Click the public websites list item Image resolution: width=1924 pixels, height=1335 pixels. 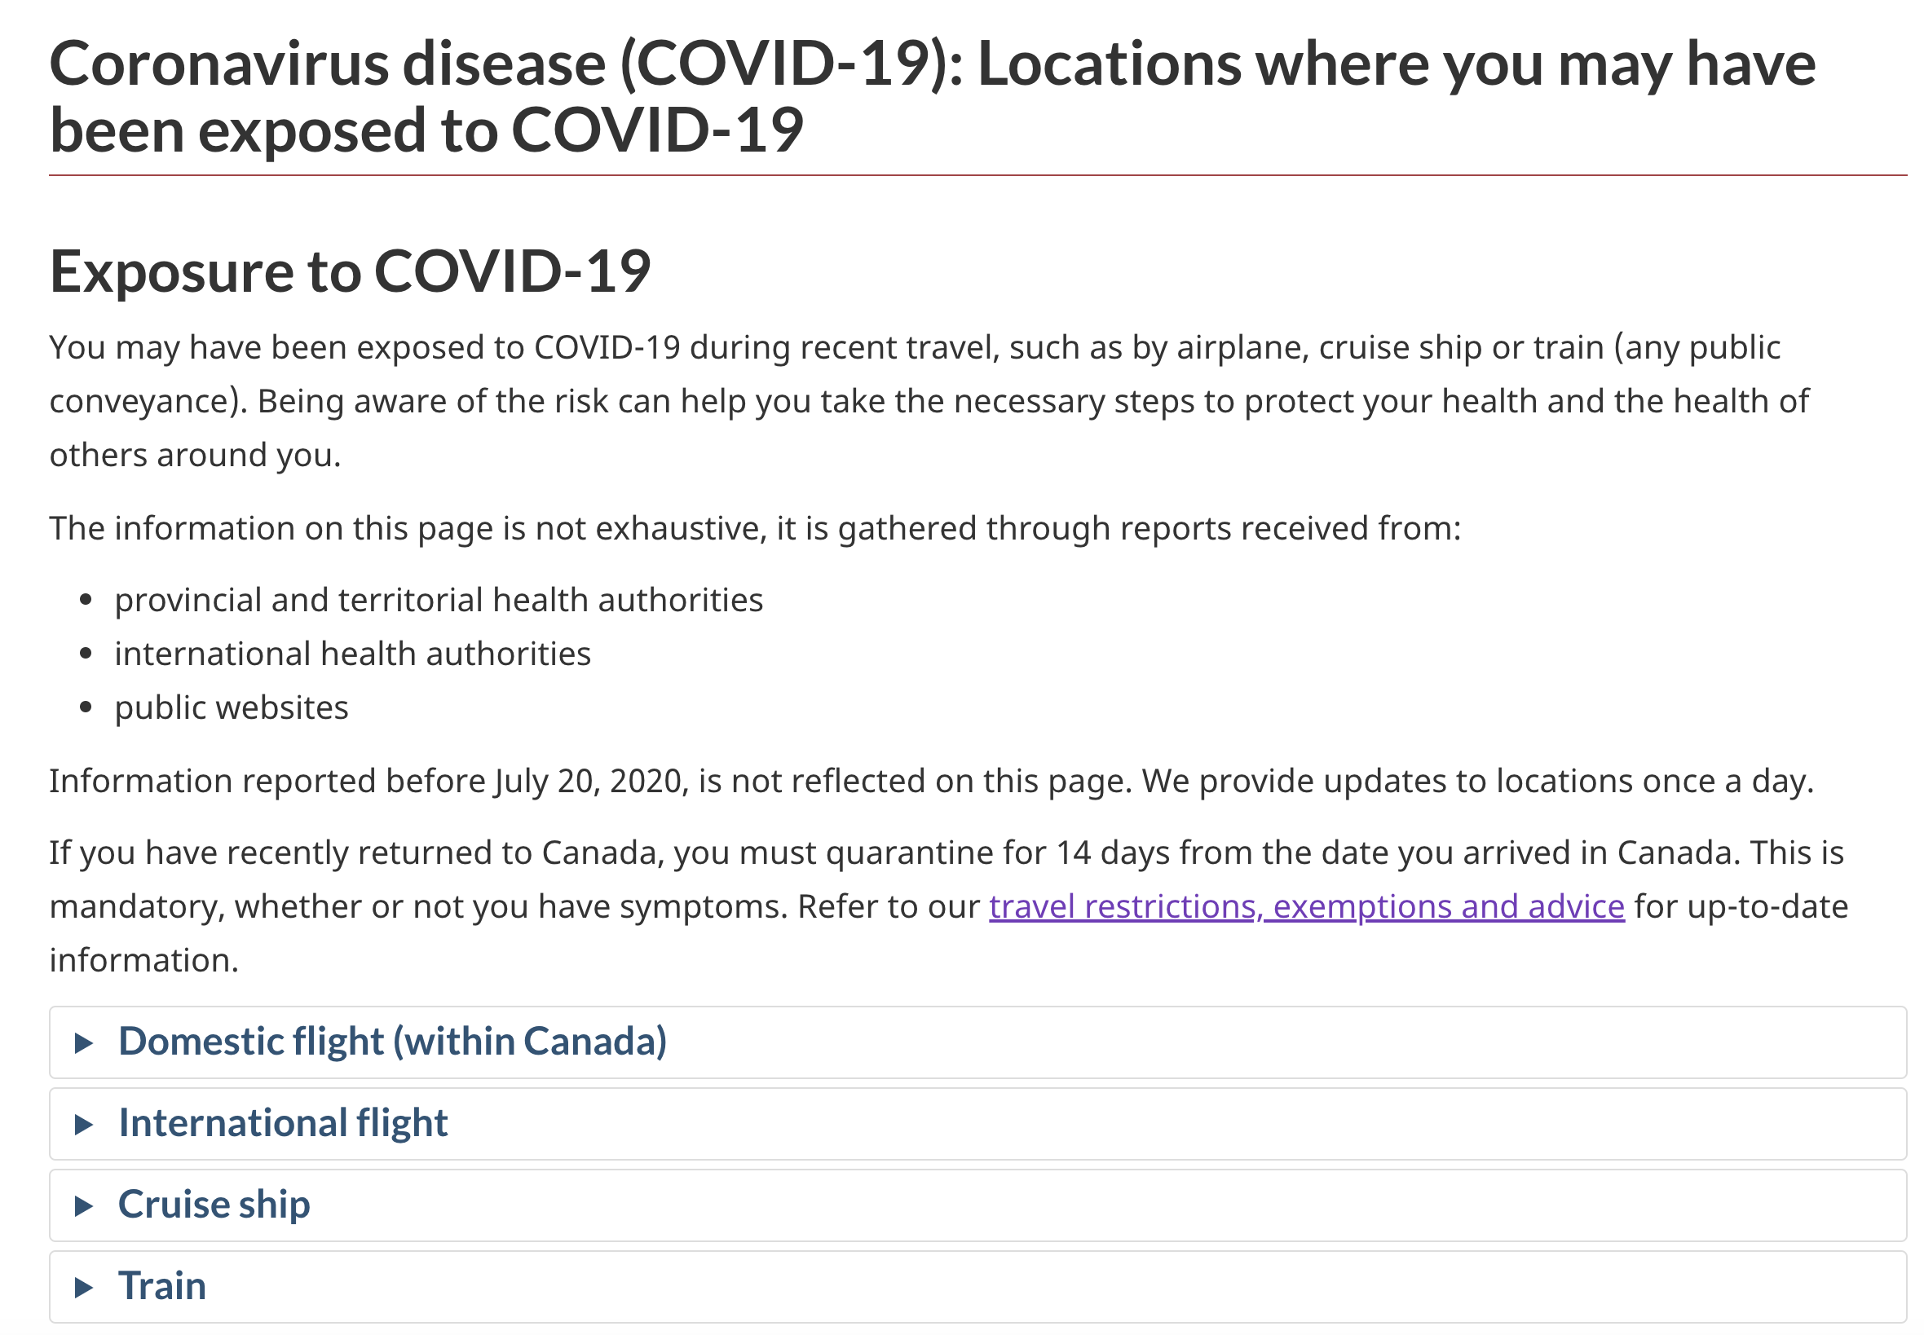click(231, 707)
